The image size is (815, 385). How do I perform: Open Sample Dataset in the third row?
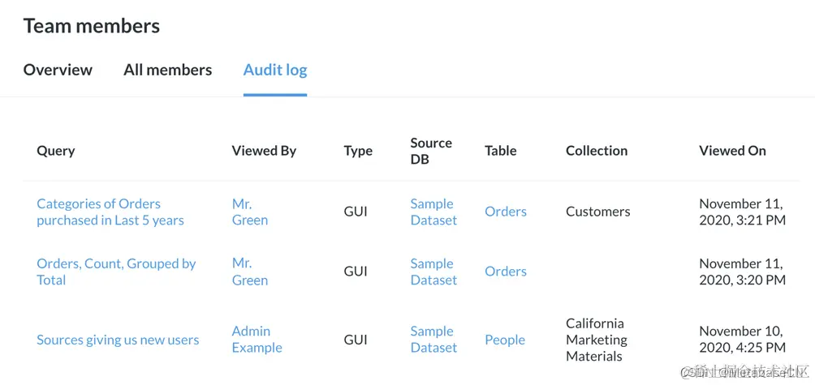coord(433,340)
